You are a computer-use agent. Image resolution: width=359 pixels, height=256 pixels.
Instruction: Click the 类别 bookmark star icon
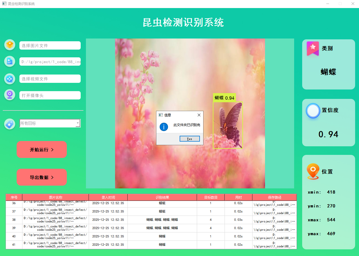[313, 48]
